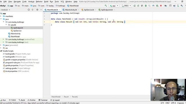Image resolution: width=186 pixels, height=104 pixels.
Task: Switch to the ApiEndpoint.kt tab
Action: click(x=107, y=10)
